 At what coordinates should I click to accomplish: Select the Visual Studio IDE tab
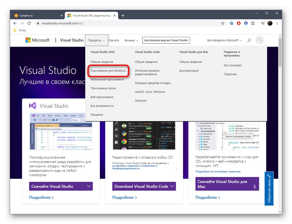coord(92,16)
